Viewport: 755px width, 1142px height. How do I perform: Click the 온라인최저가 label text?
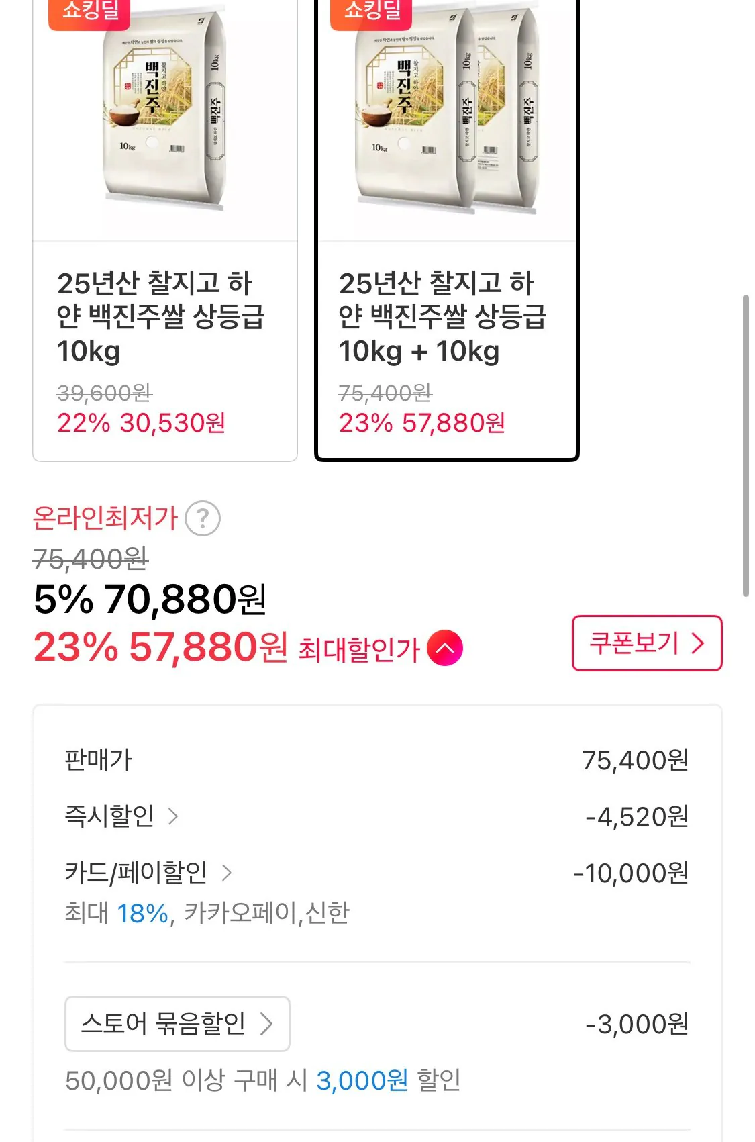pos(105,518)
